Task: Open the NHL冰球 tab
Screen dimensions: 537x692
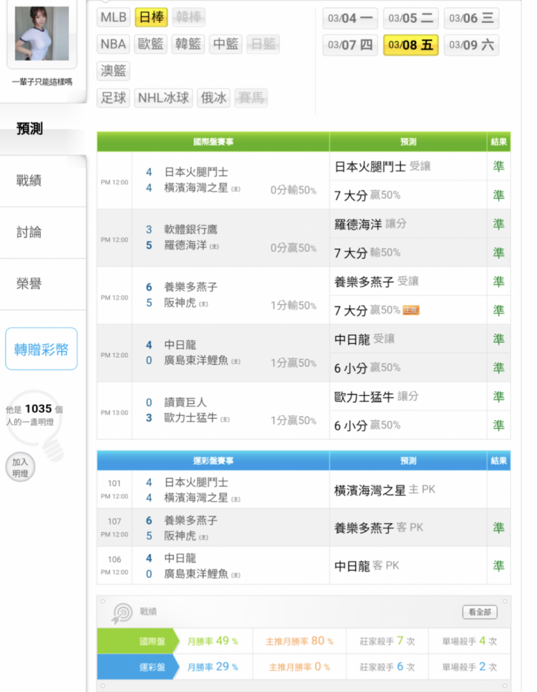Action: [x=164, y=98]
